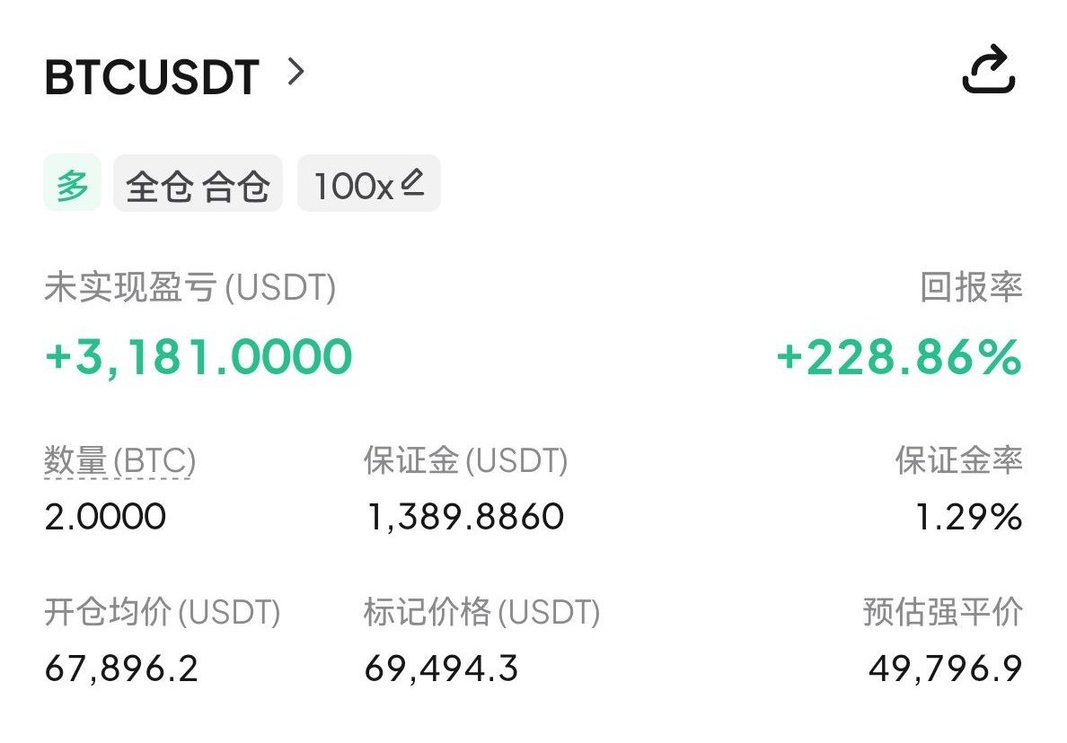The image size is (1067, 743).
Task: Tap the entry price 67,896.2
Action: [x=121, y=669]
